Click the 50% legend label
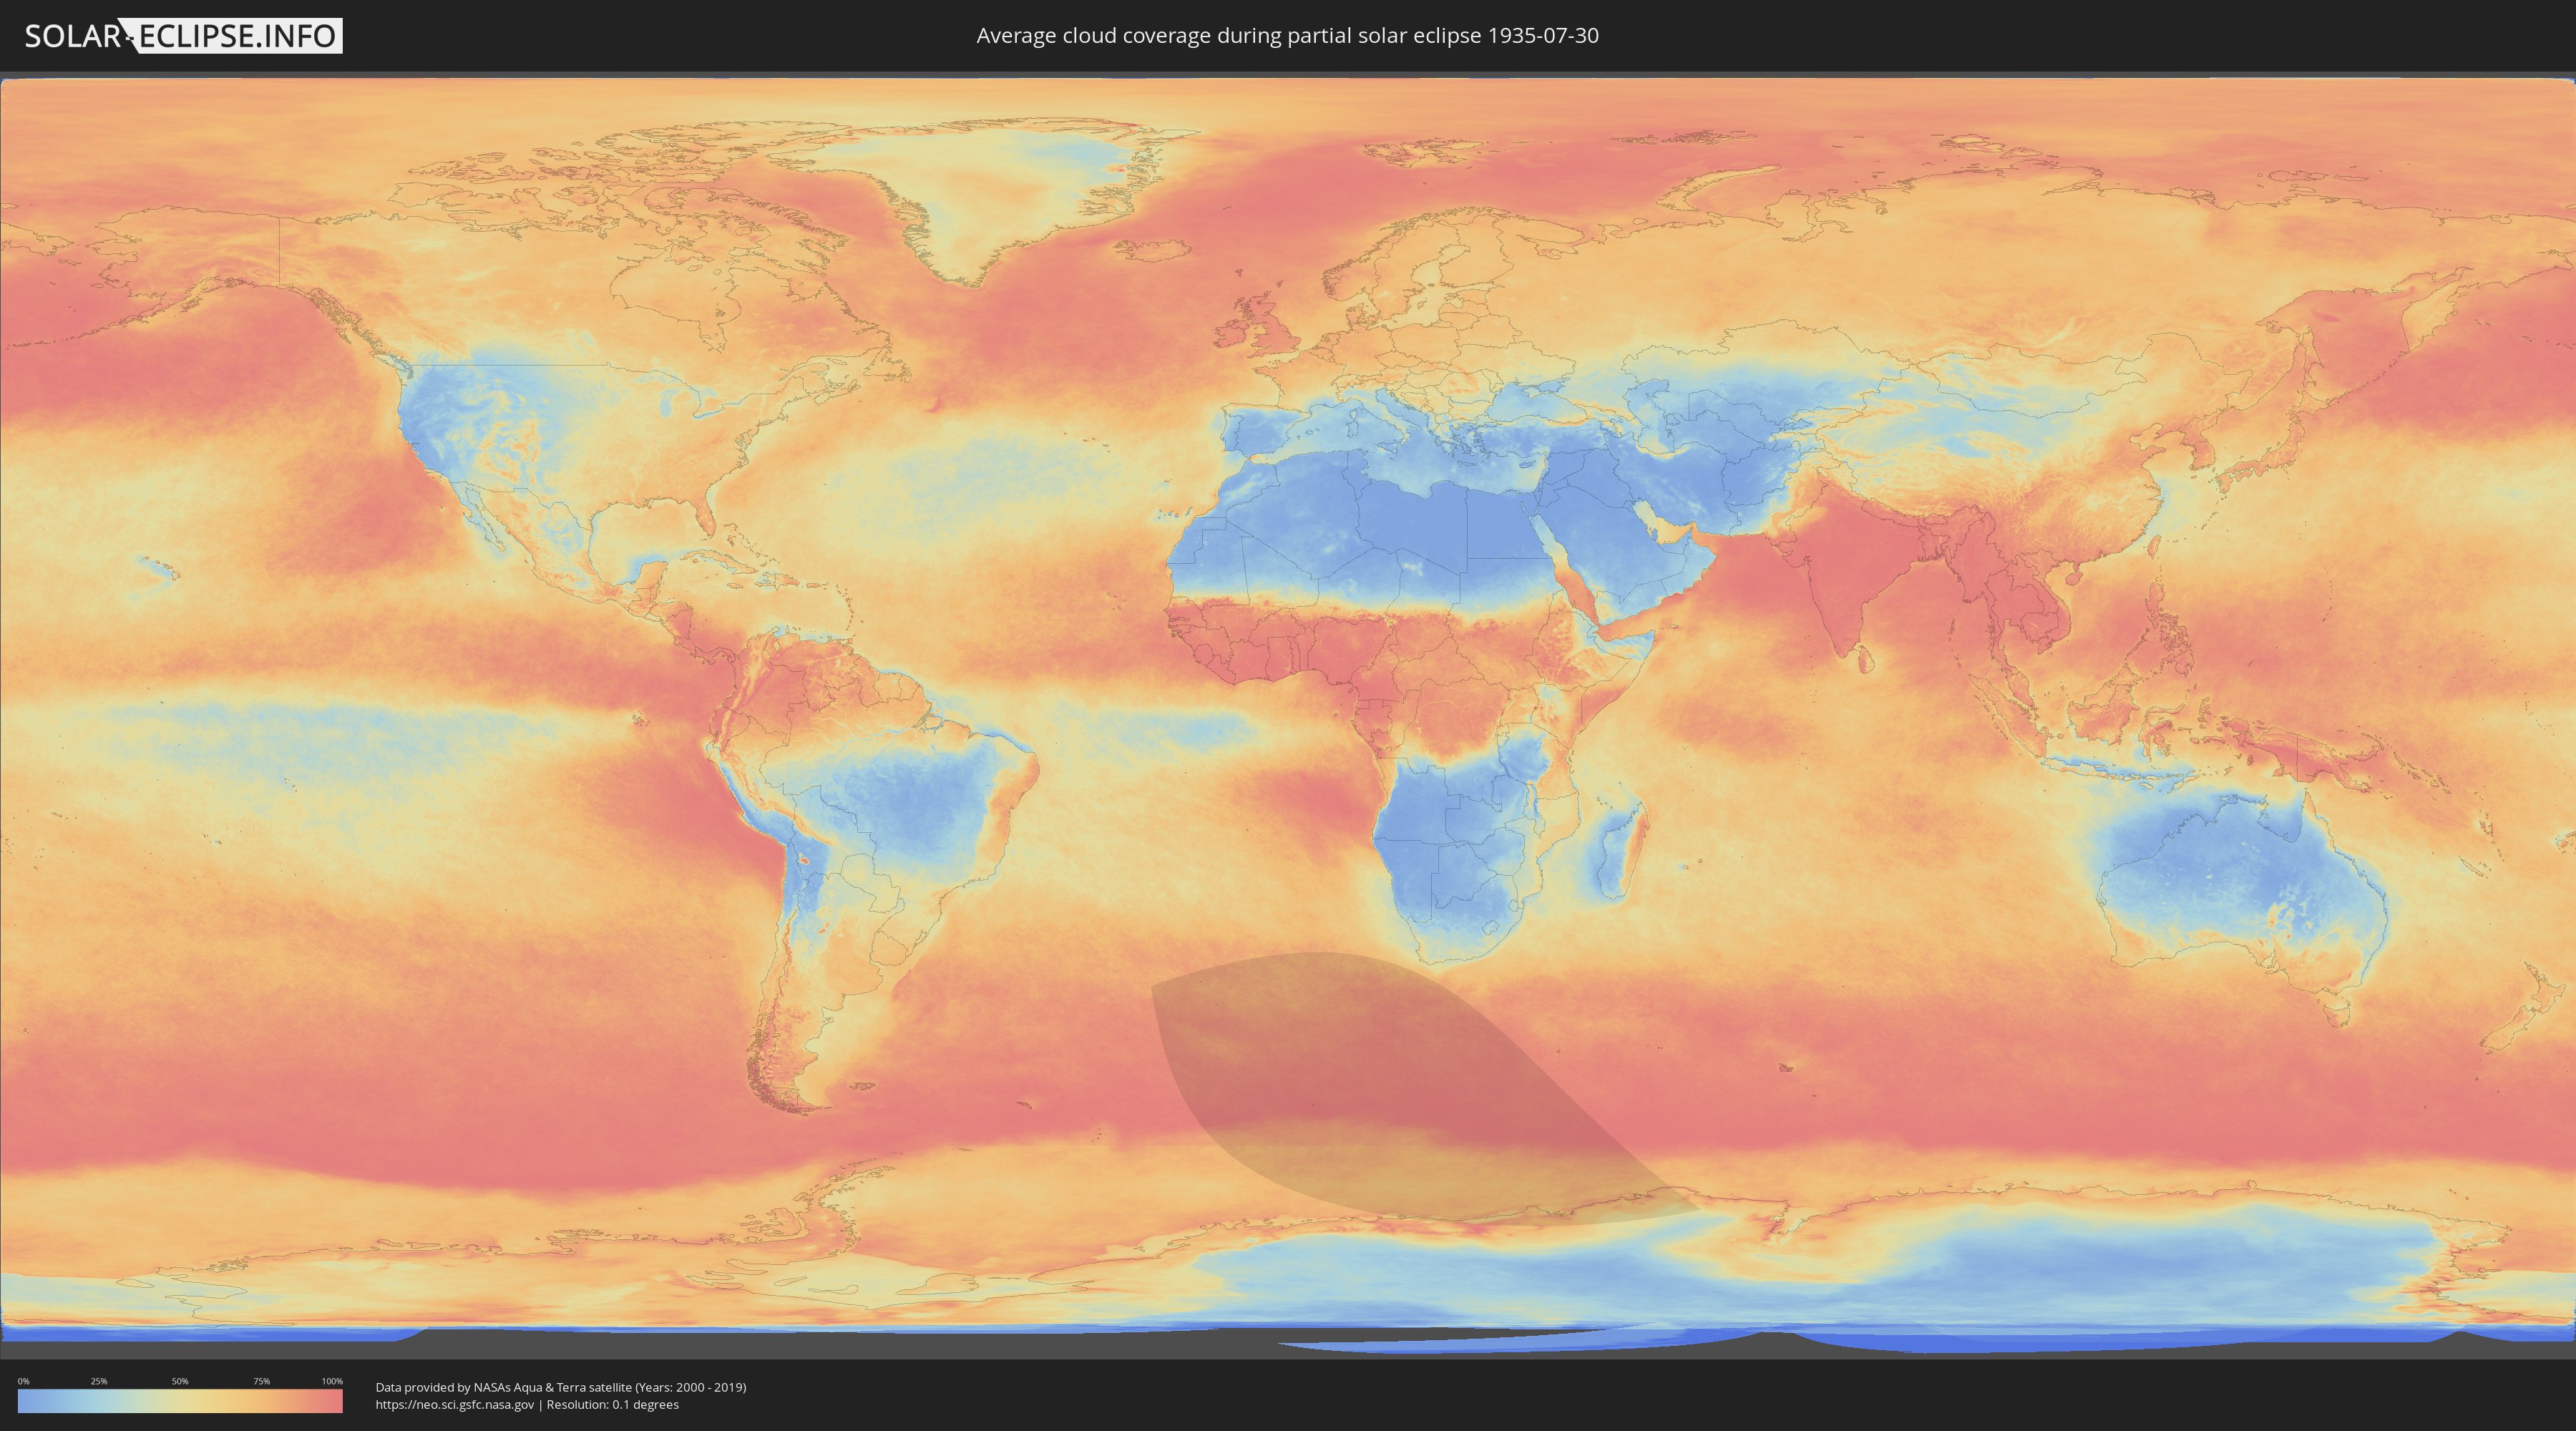Image resolution: width=2576 pixels, height=1431 pixels. pyautogui.click(x=180, y=1381)
